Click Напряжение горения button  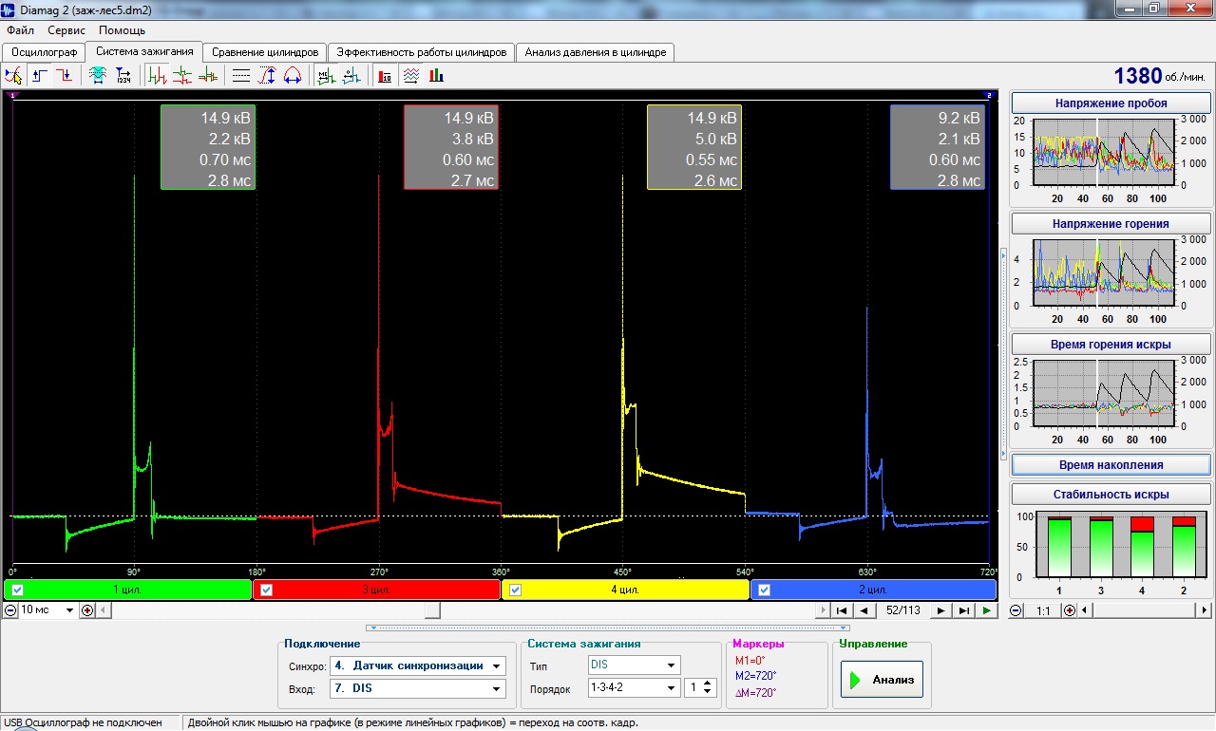1111,223
